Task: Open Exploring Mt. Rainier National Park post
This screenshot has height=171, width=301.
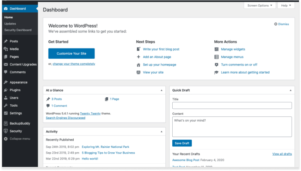Action: click(105, 147)
